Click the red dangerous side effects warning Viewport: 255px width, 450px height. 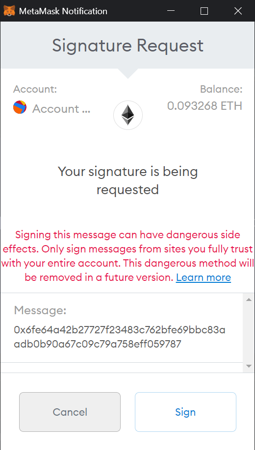pos(128,256)
